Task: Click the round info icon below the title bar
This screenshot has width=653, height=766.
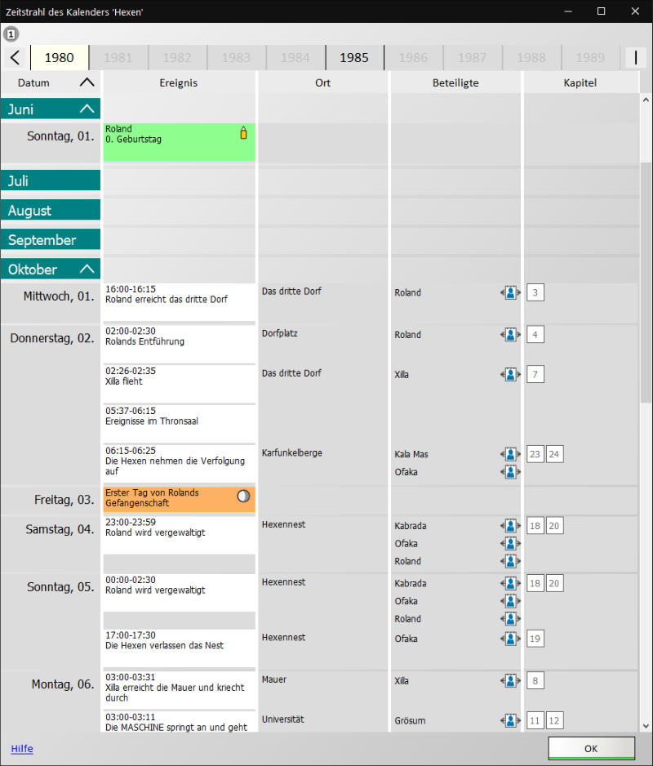Action: click(11, 34)
